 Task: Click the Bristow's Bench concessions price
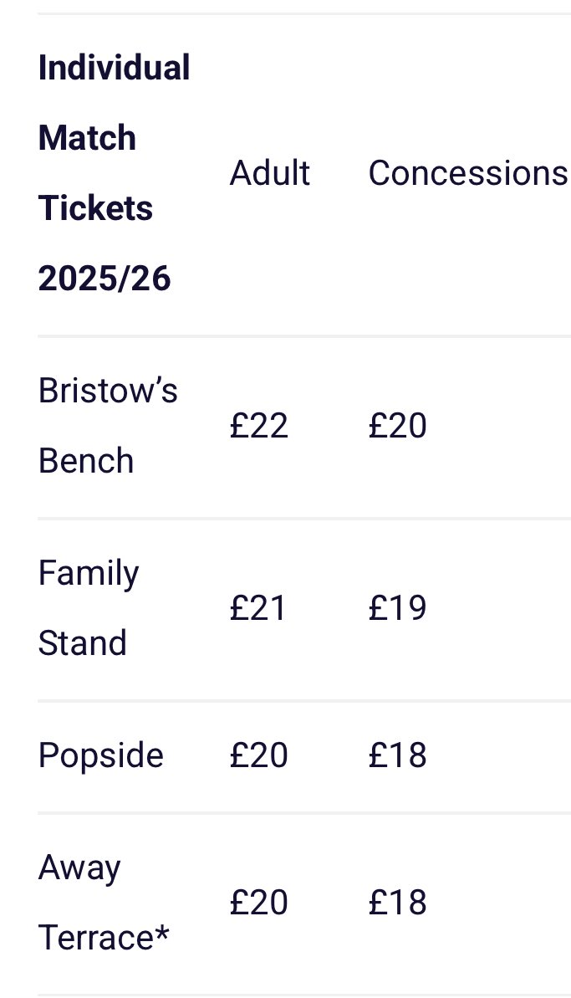tap(397, 426)
